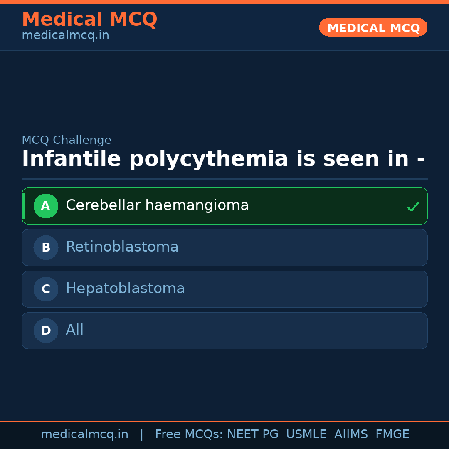449x449 pixels.
Task: Click the MCQ Challenge label
Action: tap(67, 140)
